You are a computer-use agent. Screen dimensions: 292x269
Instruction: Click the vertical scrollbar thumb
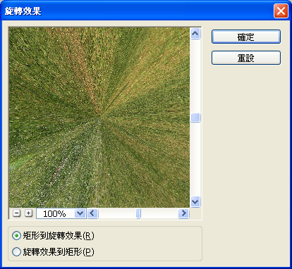(x=195, y=118)
